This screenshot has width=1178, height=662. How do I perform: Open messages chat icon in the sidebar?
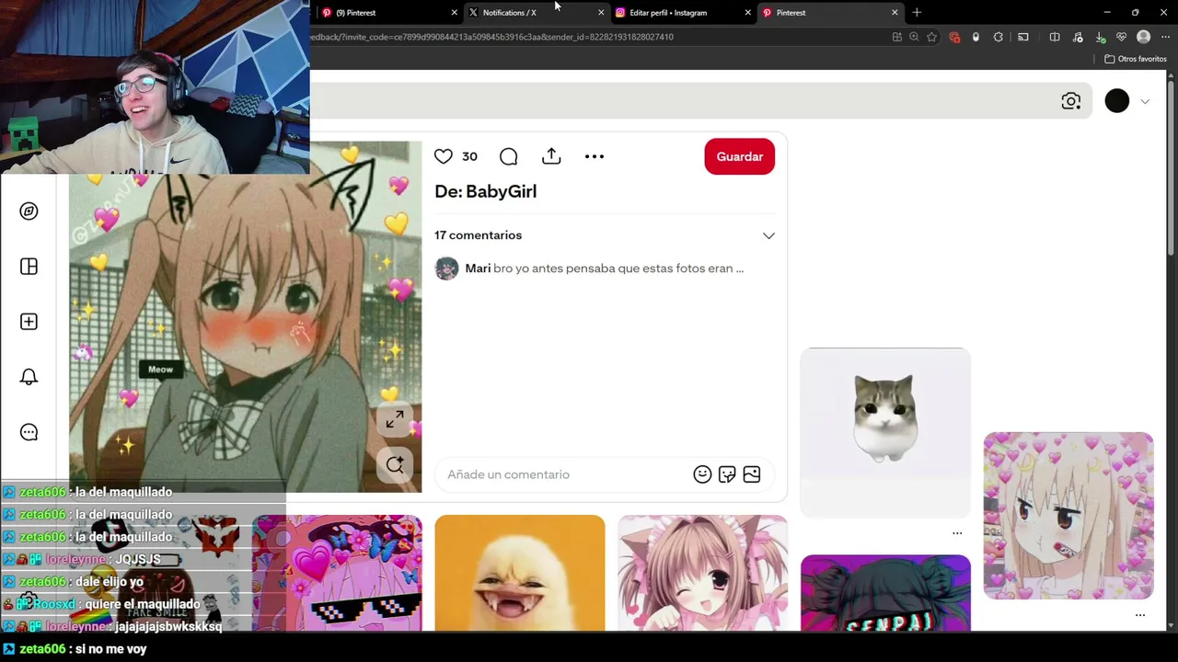pyautogui.click(x=29, y=432)
